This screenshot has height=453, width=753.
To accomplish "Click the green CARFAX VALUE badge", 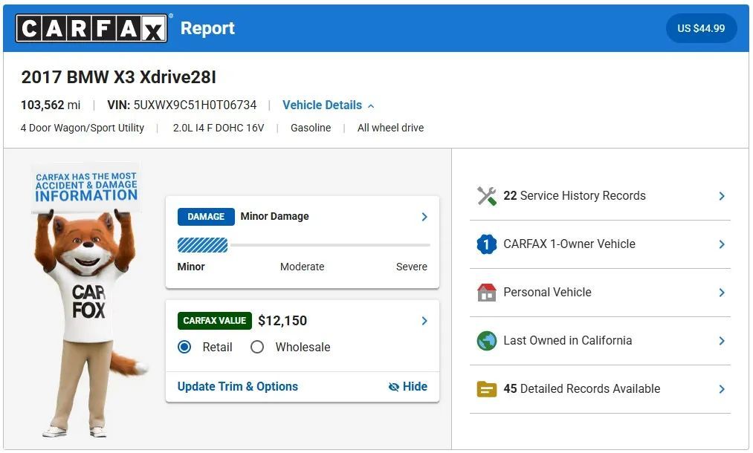I will (215, 321).
